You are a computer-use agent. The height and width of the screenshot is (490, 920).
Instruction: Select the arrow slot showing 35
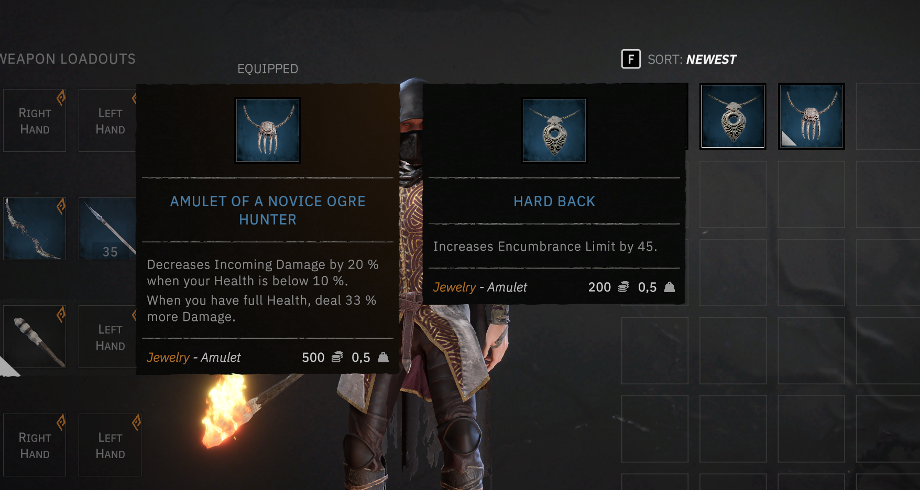[x=107, y=229]
